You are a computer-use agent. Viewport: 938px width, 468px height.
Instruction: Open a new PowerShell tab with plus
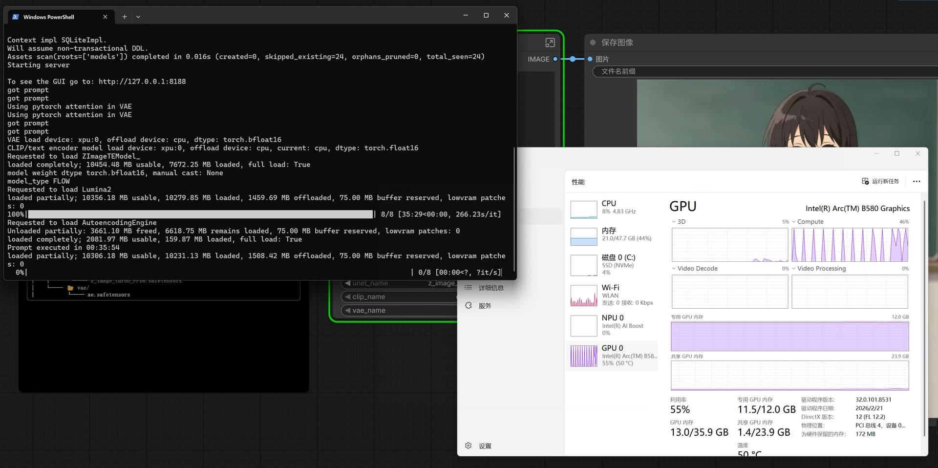click(x=125, y=17)
